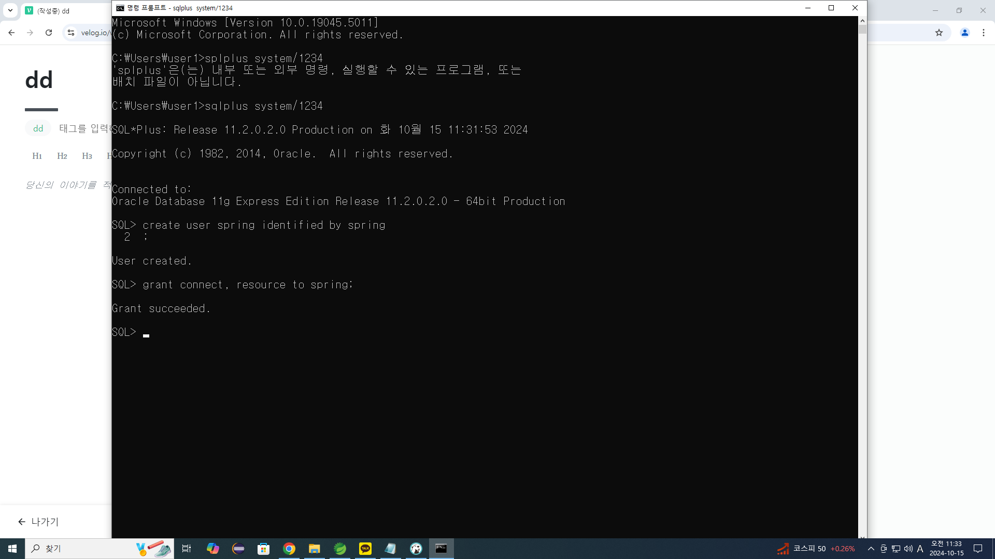Open the Spring Tool Suite leaf icon

[340, 549]
